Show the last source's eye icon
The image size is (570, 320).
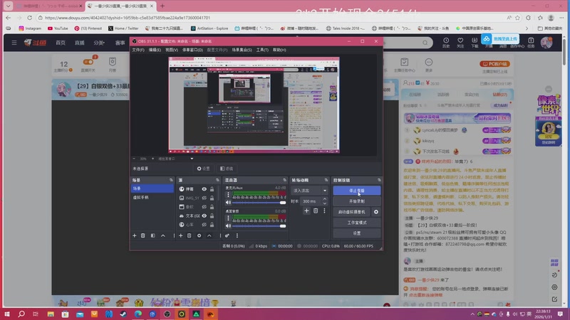(x=204, y=225)
